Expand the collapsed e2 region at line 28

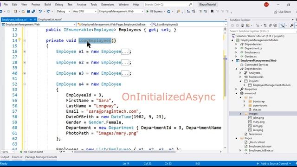click(25, 62)
